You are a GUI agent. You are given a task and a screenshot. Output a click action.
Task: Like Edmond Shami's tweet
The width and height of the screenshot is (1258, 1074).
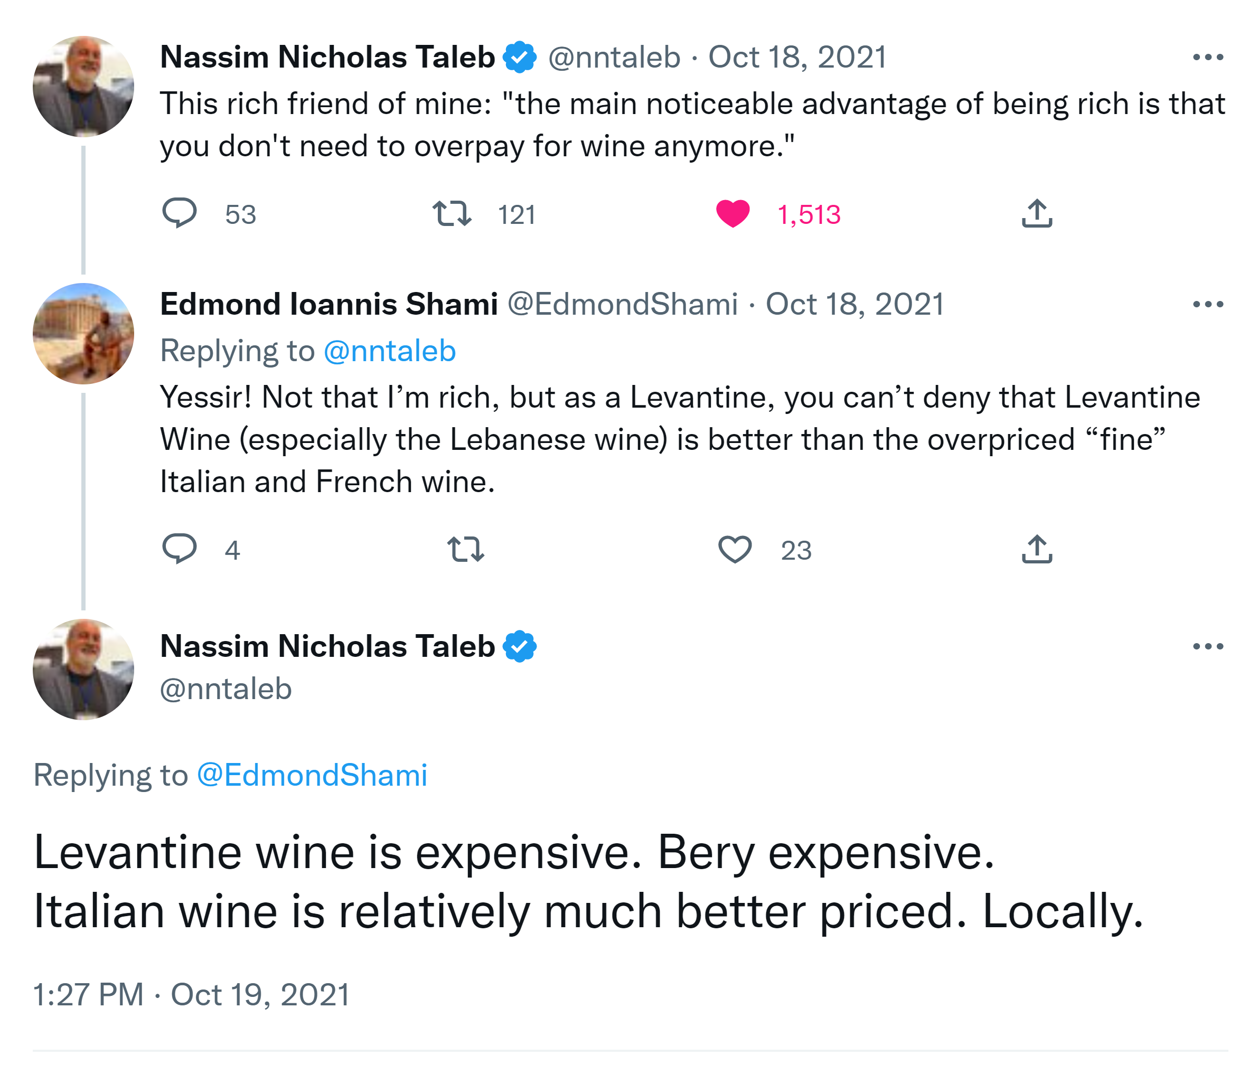[x=735, y=549]
